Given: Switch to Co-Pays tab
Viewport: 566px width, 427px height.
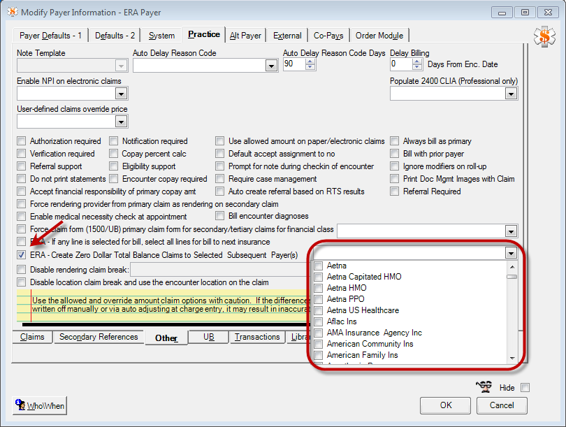Looking at the screenshot, I should coord(328,36).
